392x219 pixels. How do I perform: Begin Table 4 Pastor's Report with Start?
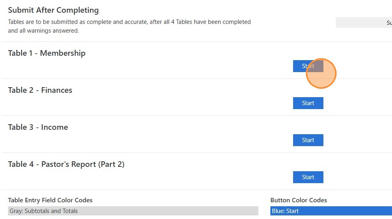[x=308, y=177]
